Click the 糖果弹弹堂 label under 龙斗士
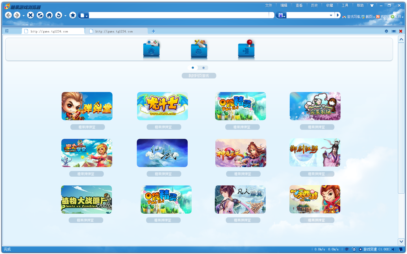 tap(164, 127)
